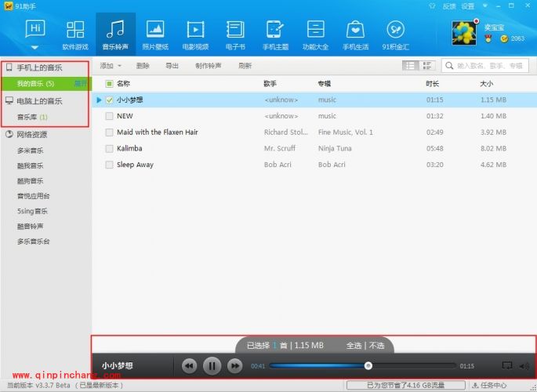Click the 刷新 refresh button
This screenshot has height=392, width=537.
point(245,66)
